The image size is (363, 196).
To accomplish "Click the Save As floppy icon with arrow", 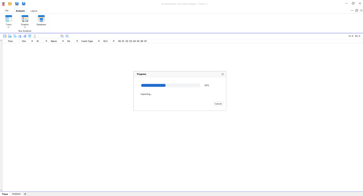I will click(24, 4).
